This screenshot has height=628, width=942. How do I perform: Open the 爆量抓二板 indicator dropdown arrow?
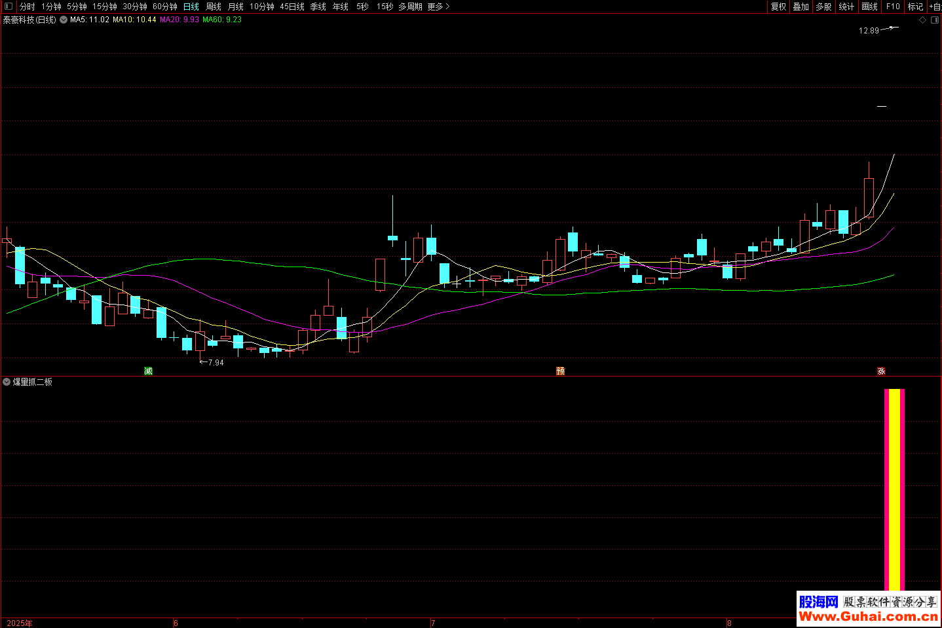7,382
